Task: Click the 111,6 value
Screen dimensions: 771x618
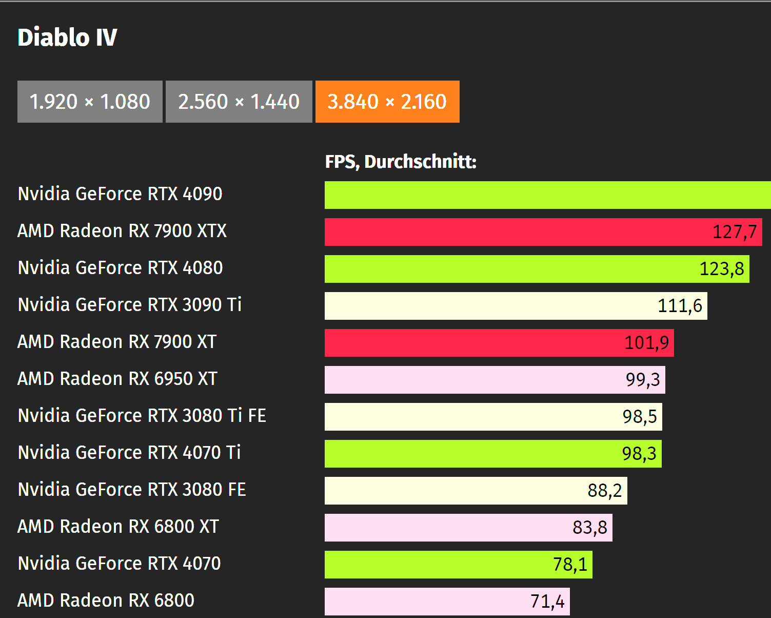Action: pos(680,306)
